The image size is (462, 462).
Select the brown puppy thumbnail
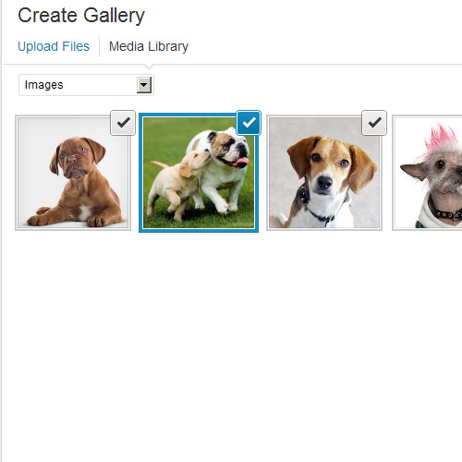tap(73, 173)
